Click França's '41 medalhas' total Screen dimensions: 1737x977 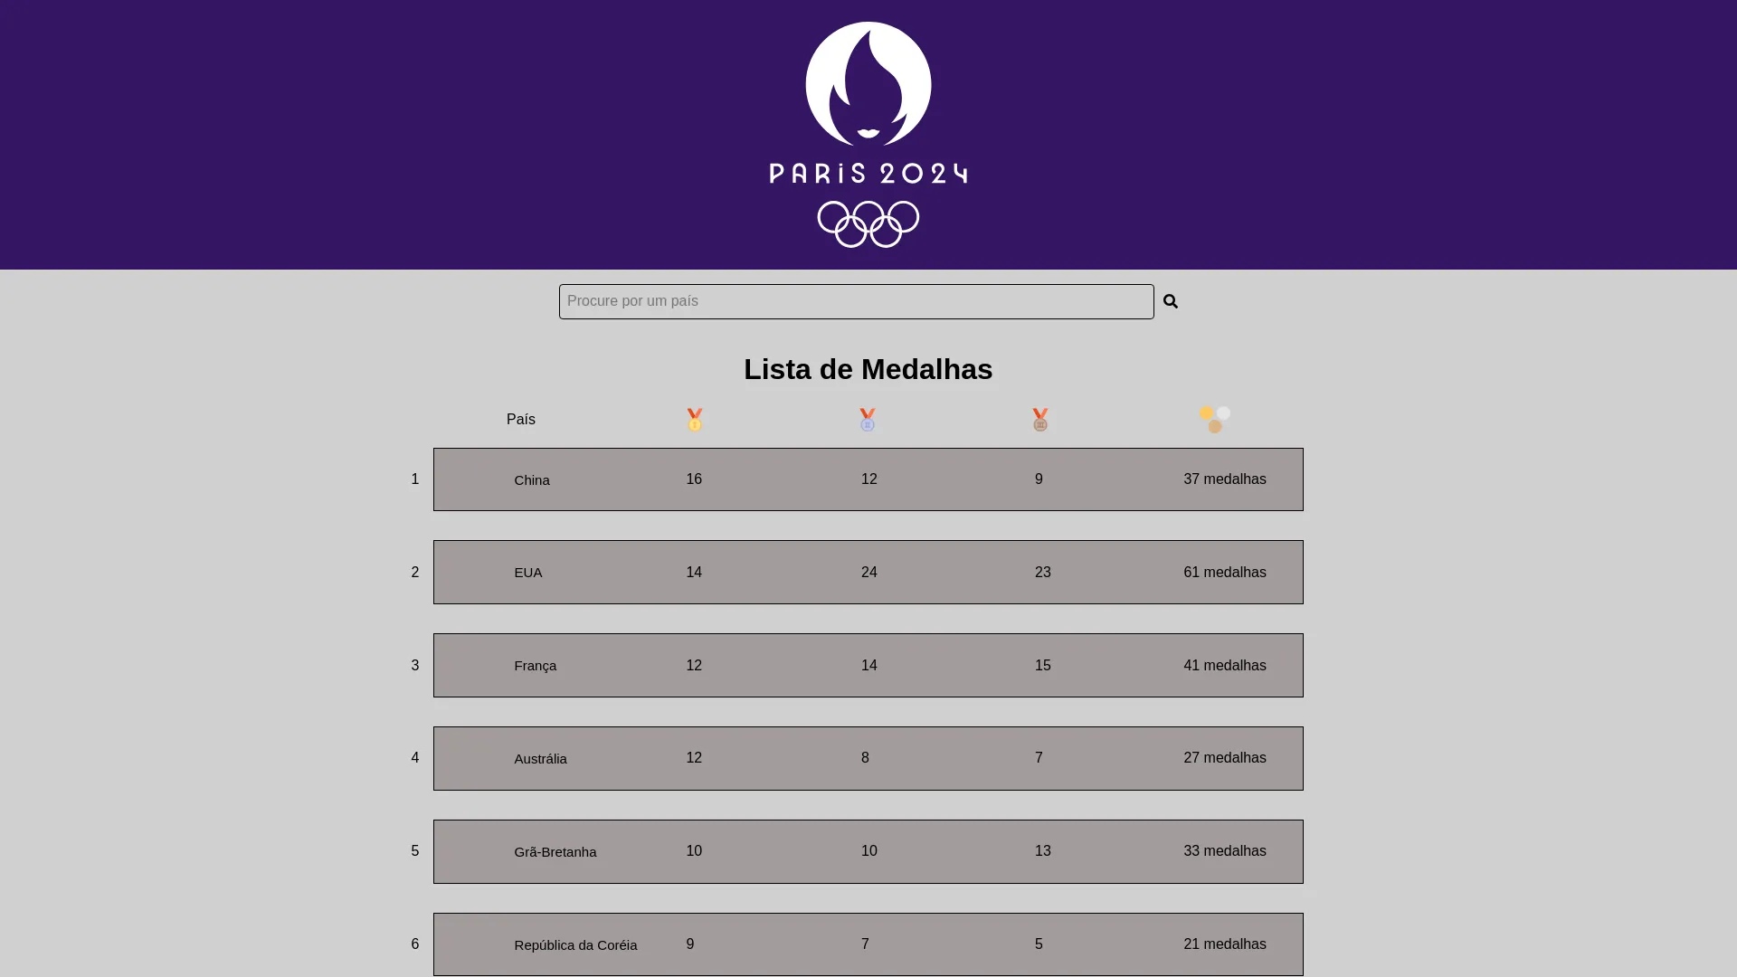[1225, 666]
